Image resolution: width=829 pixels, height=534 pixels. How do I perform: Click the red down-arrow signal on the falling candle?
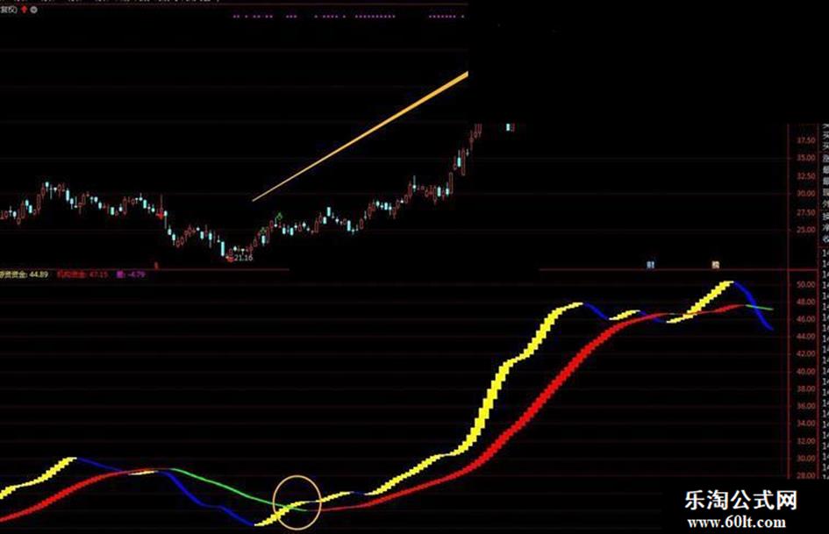tap(161, 217)
